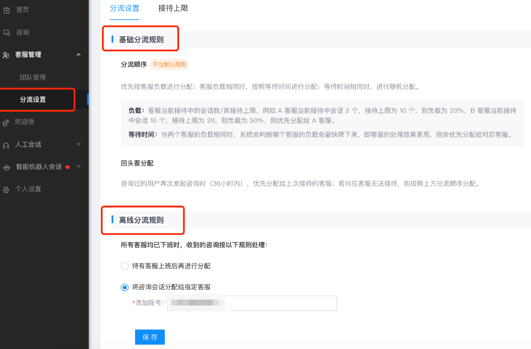
Task: Collapse the 客服管理 section chevron
Action: click(78, 55)
